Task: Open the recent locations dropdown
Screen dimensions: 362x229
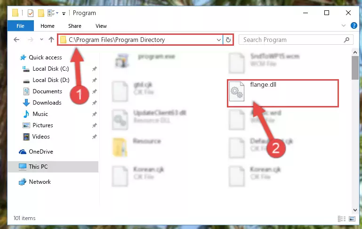Action: click(41, 39)
